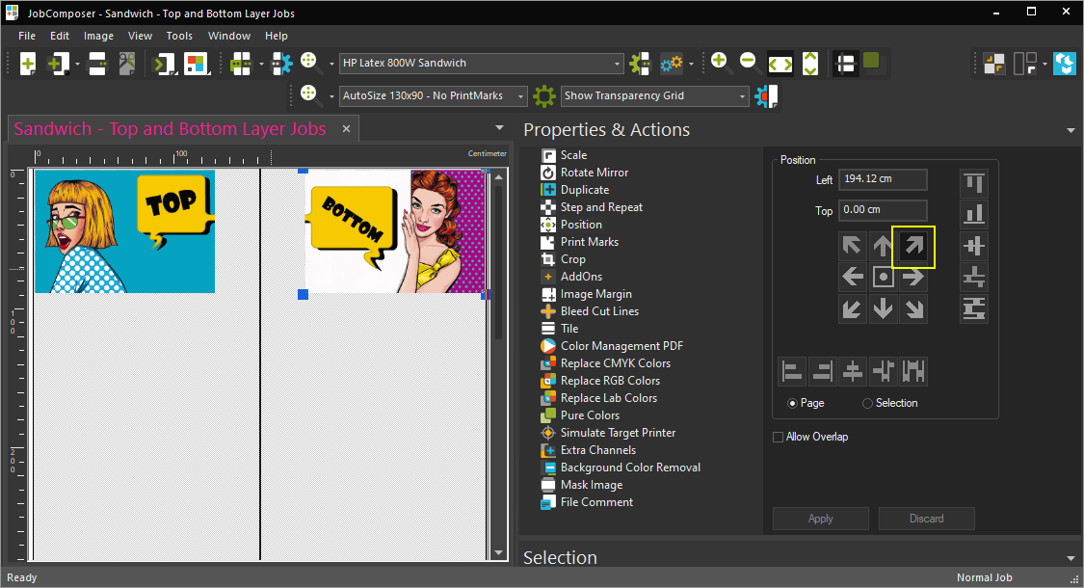
Task: Click the printer settings gear icon beside HP Latex
Action: pos(640,64)
